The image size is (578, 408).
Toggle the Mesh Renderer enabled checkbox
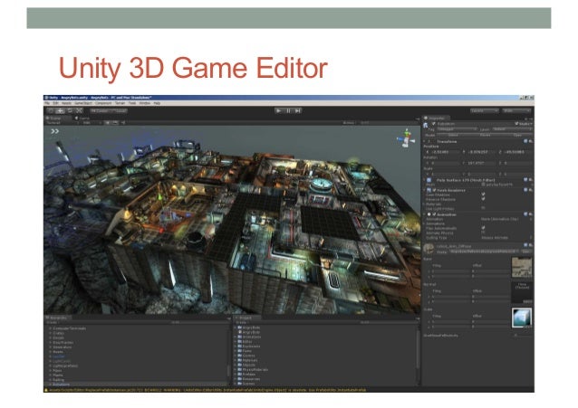[434, 190]
